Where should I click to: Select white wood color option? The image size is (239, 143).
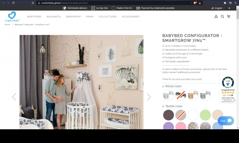pos(168,95)
